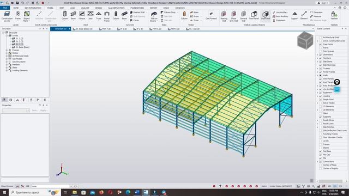Image resolution: width=349 pixels, height=196 pixels.
Task: Open the Frame tool in the Levels group
Action: [x=18, y=16]
